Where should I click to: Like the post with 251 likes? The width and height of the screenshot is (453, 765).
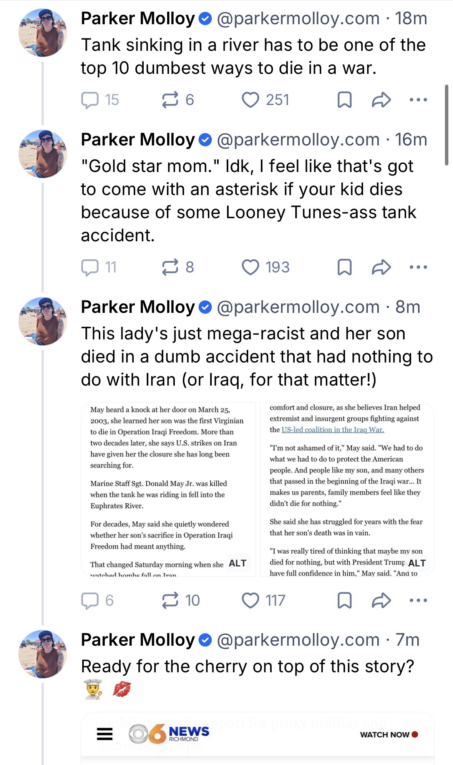(251, 100)
